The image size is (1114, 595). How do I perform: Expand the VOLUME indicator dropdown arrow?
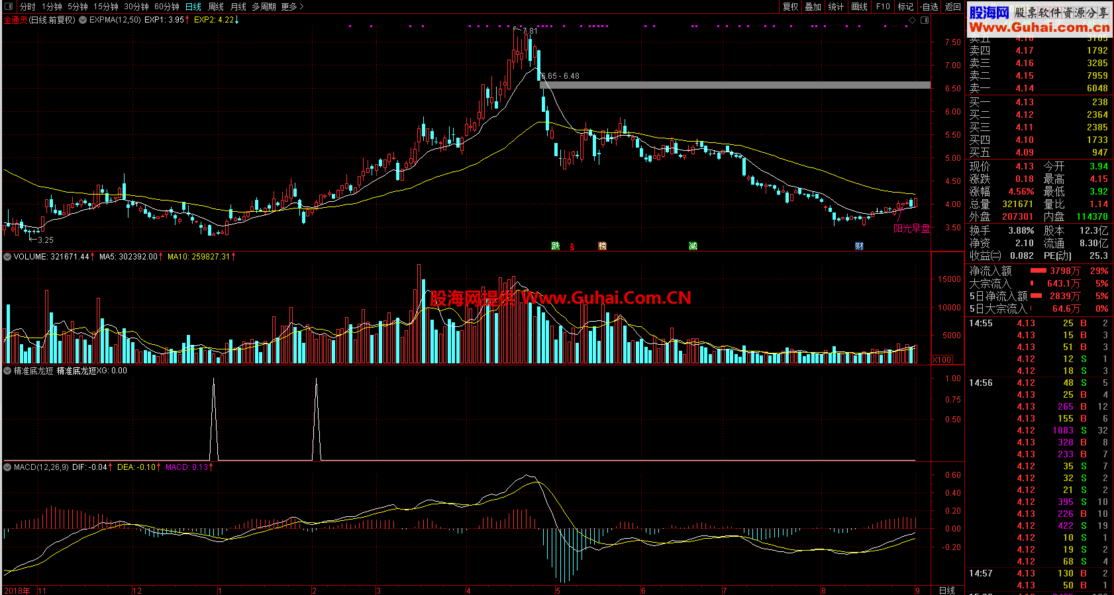tap(7, 256)
